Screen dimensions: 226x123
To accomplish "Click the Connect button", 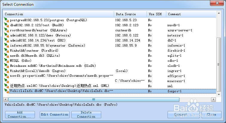I will pyautogui.click(x=184, y=115).
